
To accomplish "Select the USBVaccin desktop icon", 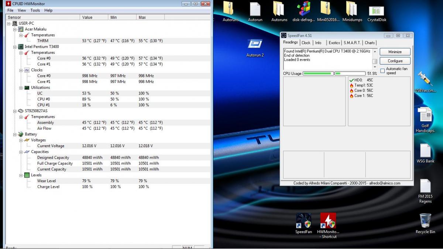I will tap(425, 82).
